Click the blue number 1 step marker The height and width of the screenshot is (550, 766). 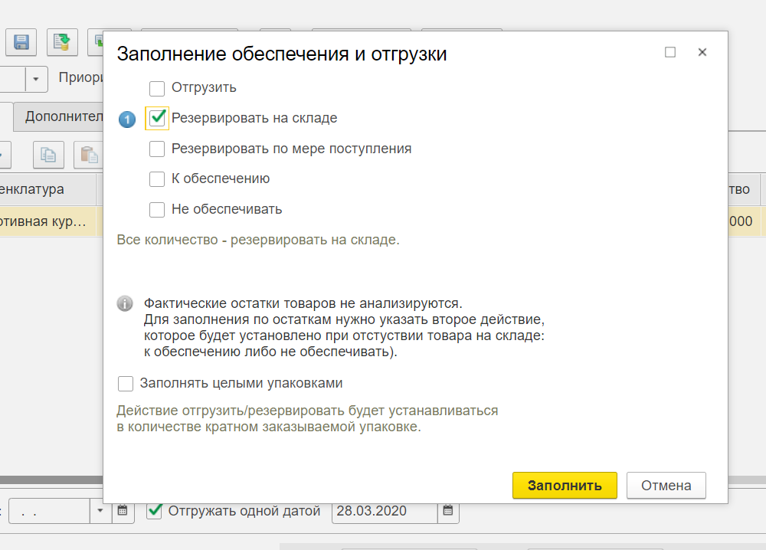(127, 119)
